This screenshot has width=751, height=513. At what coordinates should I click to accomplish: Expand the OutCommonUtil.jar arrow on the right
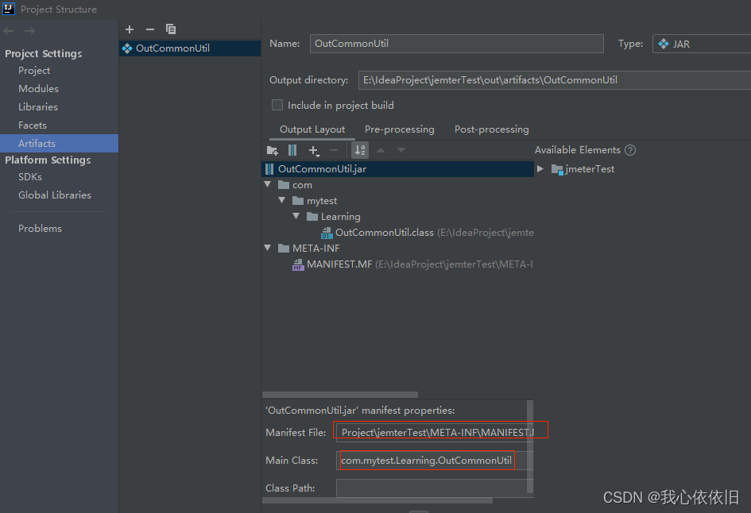(x=540, y=168)
